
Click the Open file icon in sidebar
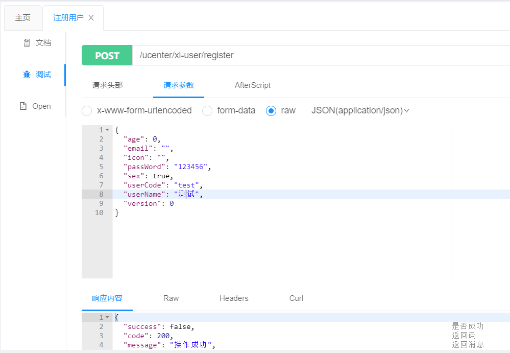[23, 106]
